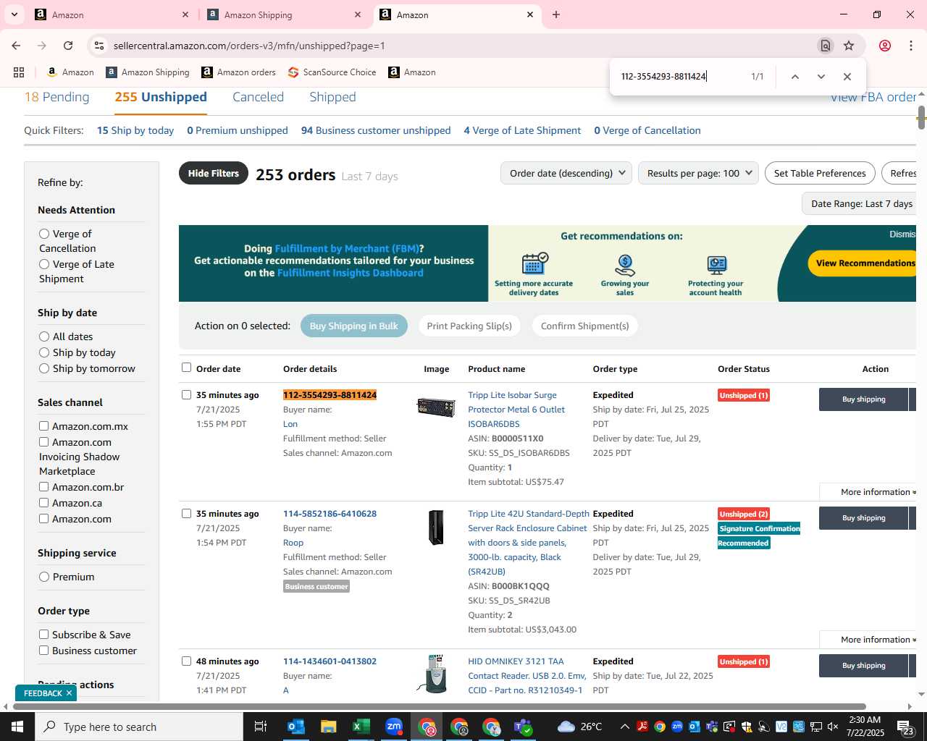
Task: Switch to the Shipped orders tab
Action: click(332, 97)
